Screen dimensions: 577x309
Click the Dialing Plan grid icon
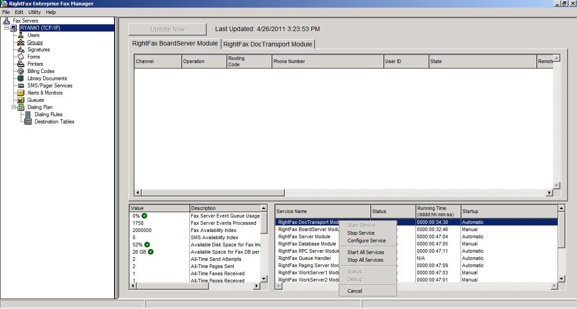coord(21,107)
